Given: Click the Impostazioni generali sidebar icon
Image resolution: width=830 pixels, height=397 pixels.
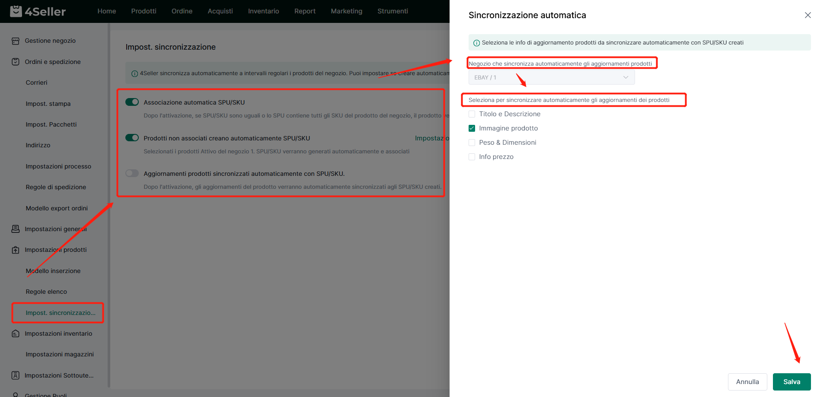Looking at the screenshot, I should (x=16, y=229).
